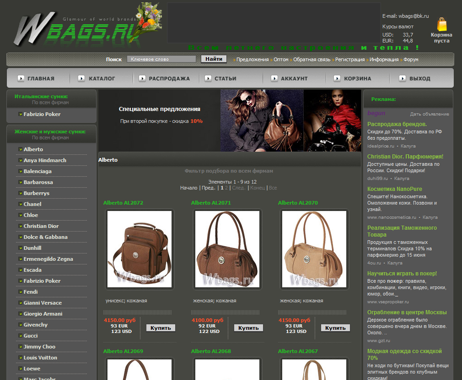
Task: Select Givenchy brand
Action: coord(36,325)
